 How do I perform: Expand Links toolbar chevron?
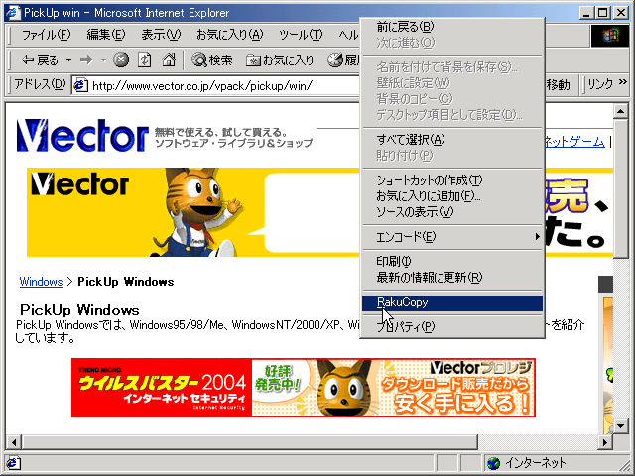point(622,82)
